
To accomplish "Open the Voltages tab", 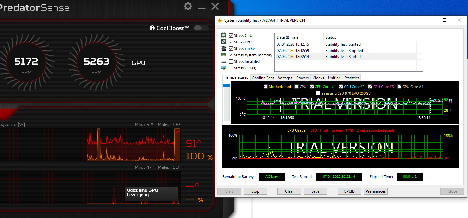I will [285, 78].
